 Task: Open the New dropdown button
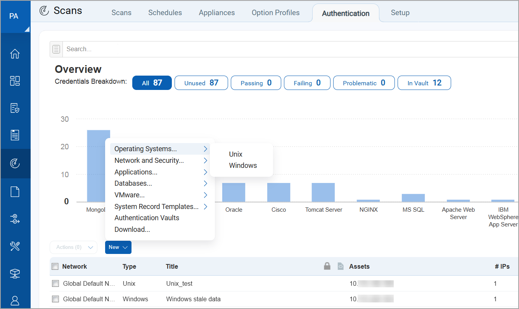(x=118, y=247)
